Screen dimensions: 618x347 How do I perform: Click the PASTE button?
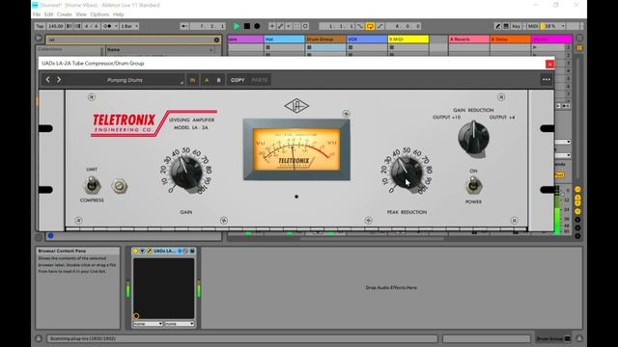[260, 80]
